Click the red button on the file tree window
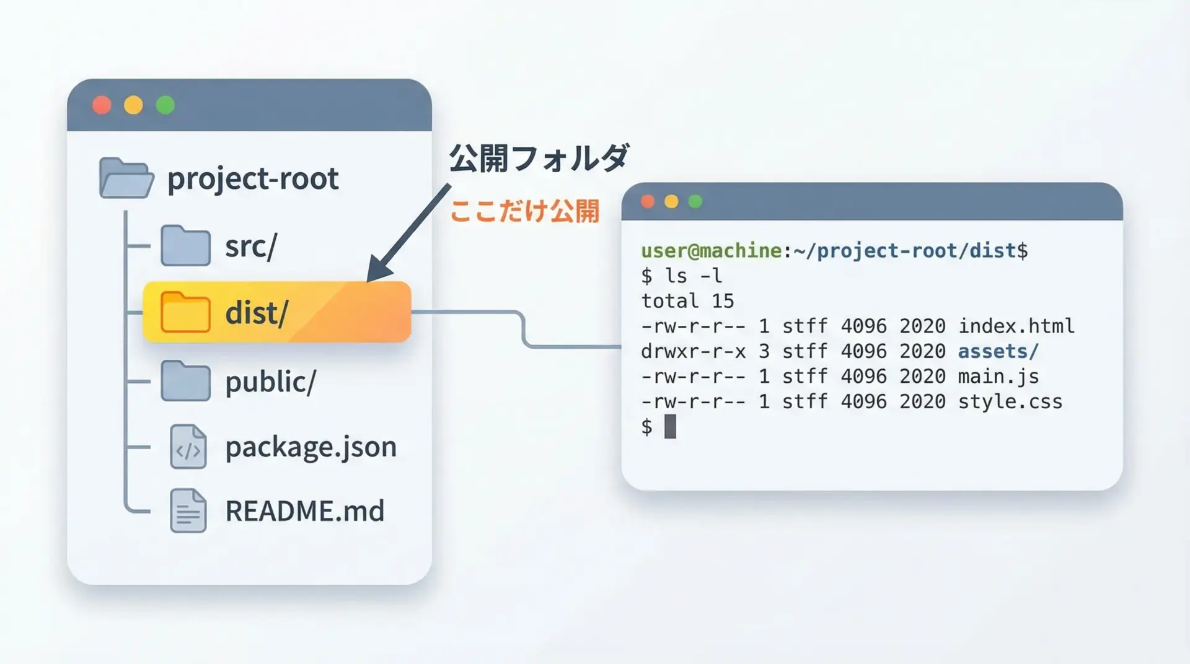Image resolution: width=1190 pixels, height=664 pixels. pyautogui.click(x=102, y=105)
